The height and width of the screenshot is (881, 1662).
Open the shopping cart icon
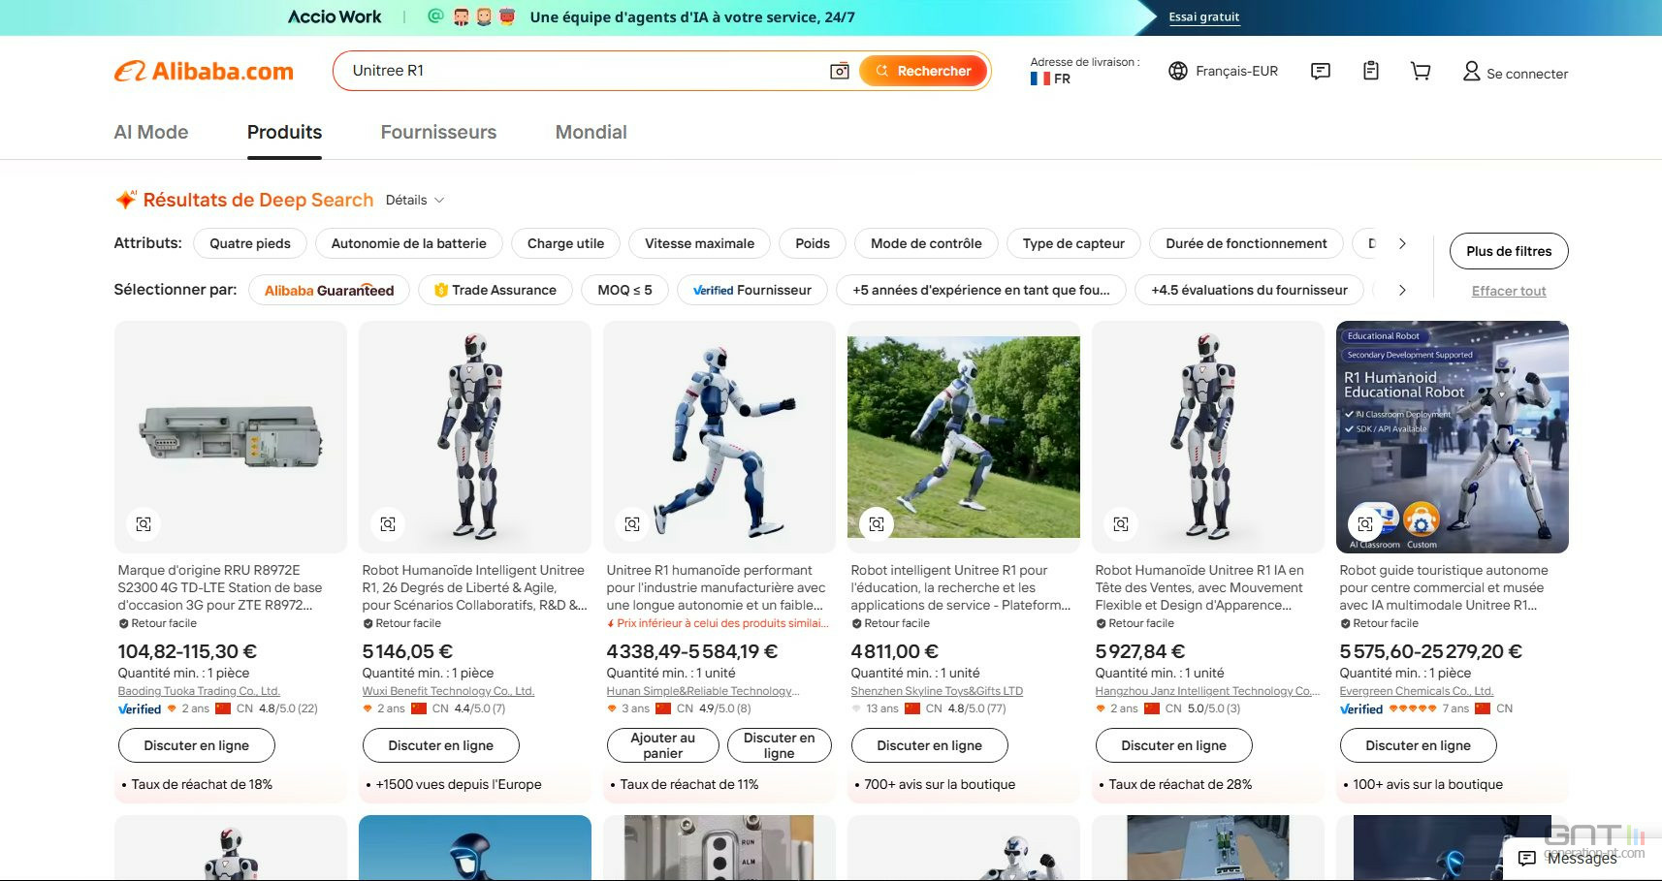coord(1421,71)
